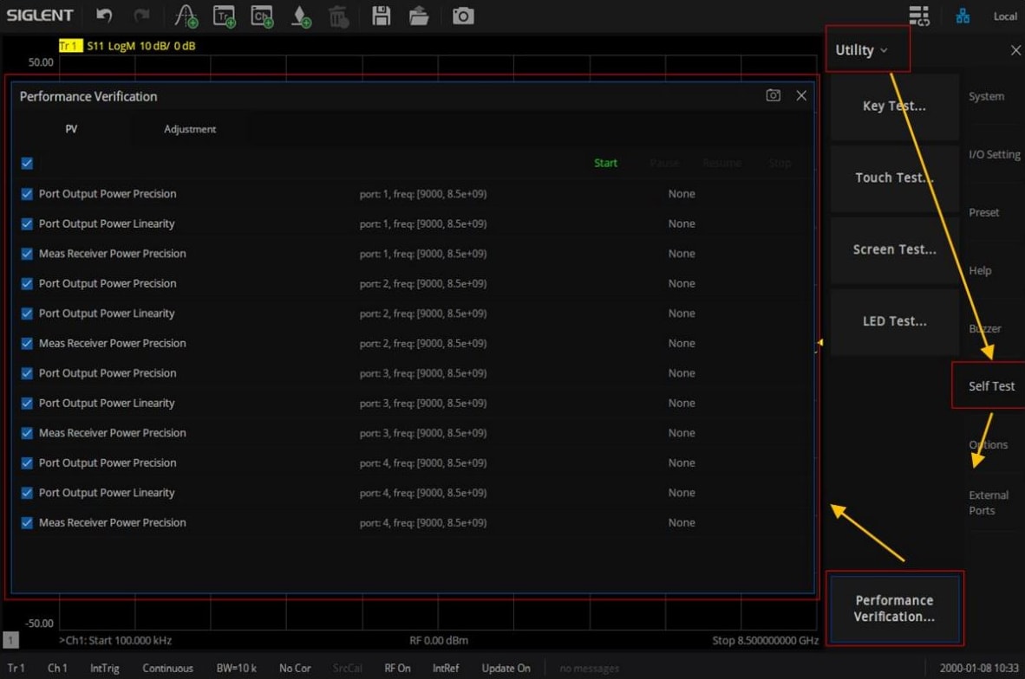Open Screen Test from the side menu
The height and width of the screenshot is (679, 1025).
(x=894, y=249)
